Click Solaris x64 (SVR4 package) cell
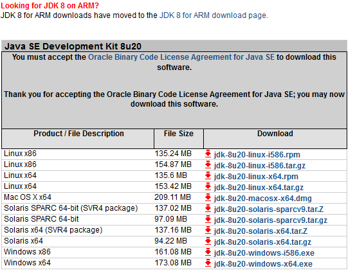This screenshot has width=355, height=275. (78, 230)
